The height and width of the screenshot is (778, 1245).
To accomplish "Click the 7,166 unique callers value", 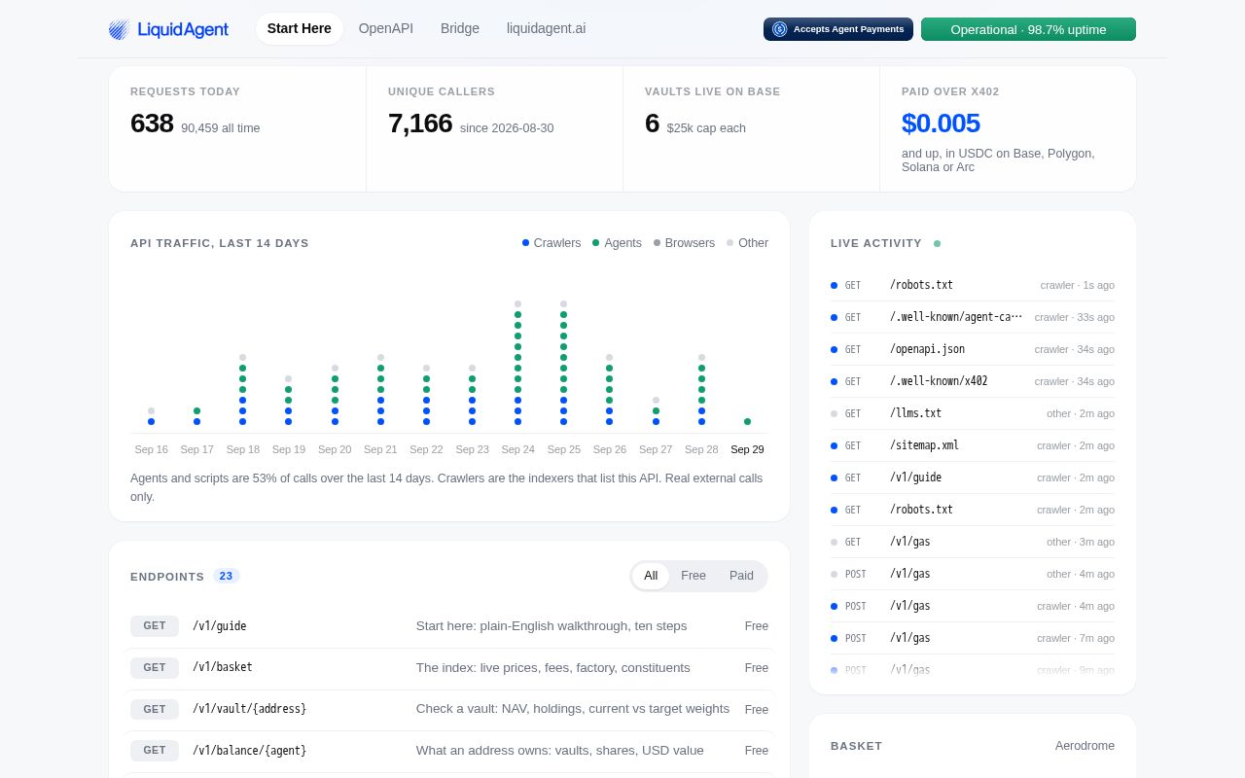I will 420,124.
